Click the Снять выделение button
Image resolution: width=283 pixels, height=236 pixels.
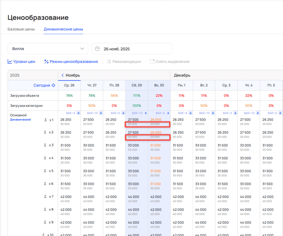(169, 62)
